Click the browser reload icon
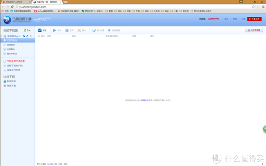The image size is (266, 166). point(12,7)
